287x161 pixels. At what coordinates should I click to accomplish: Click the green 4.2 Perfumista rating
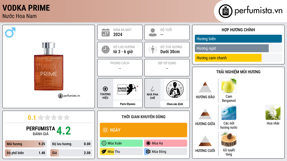[x=64, y=131]
